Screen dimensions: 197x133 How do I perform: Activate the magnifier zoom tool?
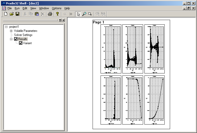coord(84,14)
